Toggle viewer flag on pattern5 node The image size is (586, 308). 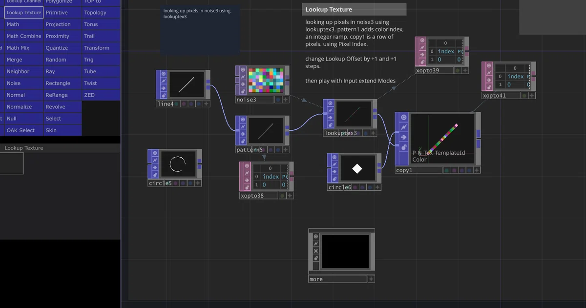[243, 121]
